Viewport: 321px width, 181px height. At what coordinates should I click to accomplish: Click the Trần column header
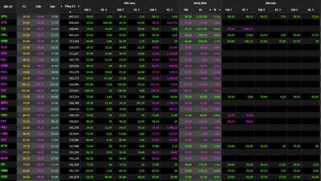[38, 6]
